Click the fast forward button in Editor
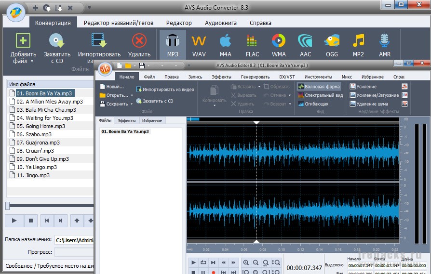The width and height of the screenshot is (431, 274). coord(233,262)
